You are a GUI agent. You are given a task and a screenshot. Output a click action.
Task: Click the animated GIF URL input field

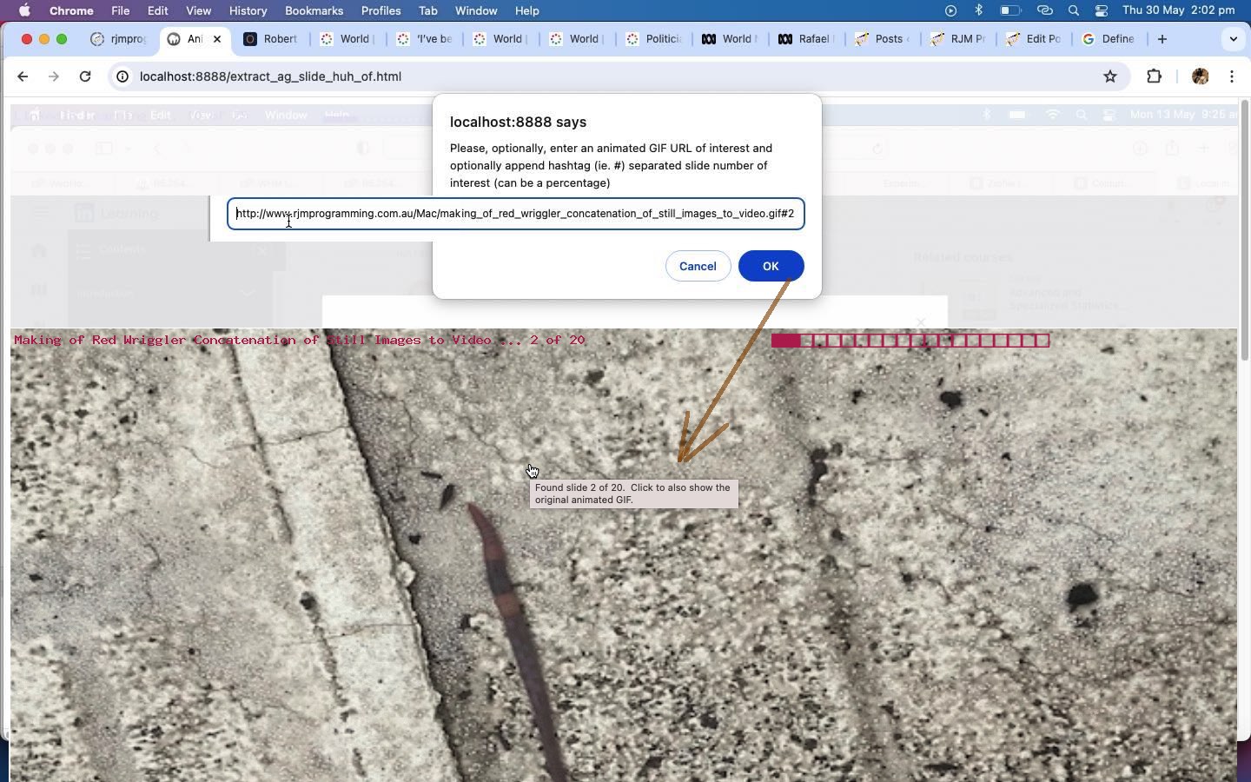516,214
